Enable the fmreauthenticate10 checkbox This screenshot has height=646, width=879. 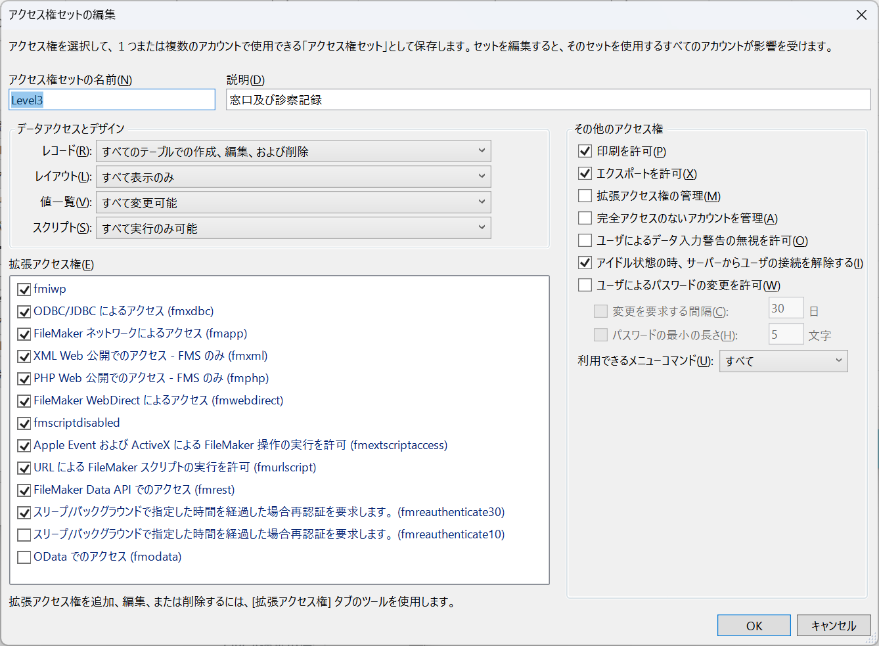coord(24,535)
